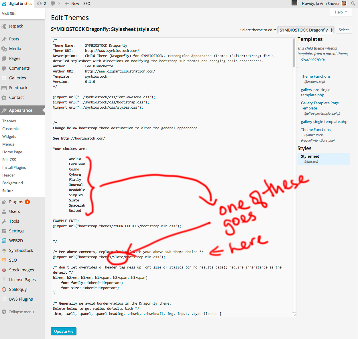The height and width of the screenshot is (339, 358).
Task: Click the textarea resize handle corner
Action: [x=294, y=315]
